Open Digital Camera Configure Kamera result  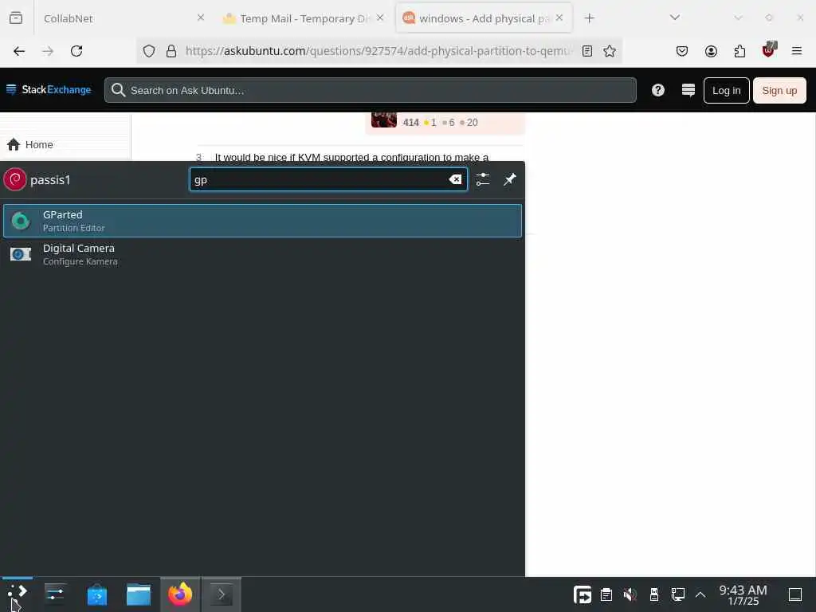point(262,254)
